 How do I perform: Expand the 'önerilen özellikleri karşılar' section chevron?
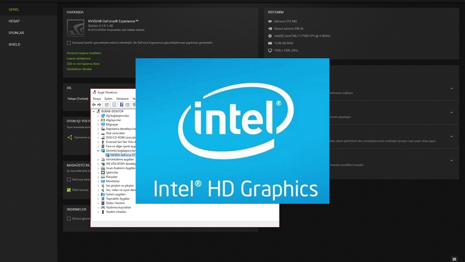[x=452, y=160]
